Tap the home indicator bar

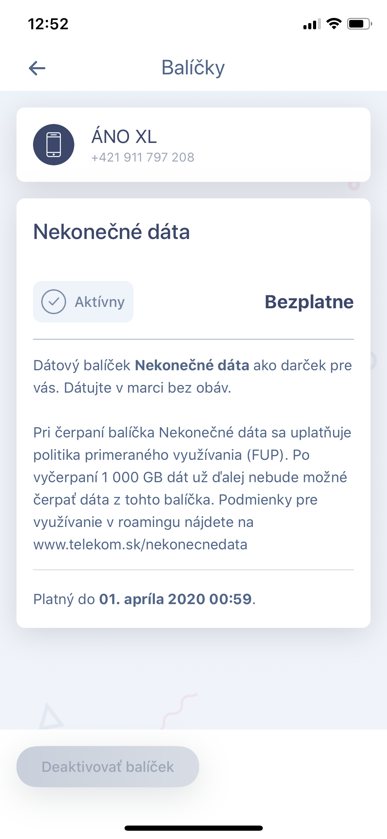coord(193,828)
